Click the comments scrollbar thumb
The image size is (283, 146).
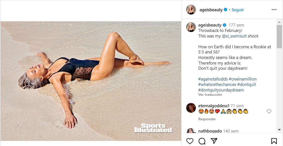(279, 36)
